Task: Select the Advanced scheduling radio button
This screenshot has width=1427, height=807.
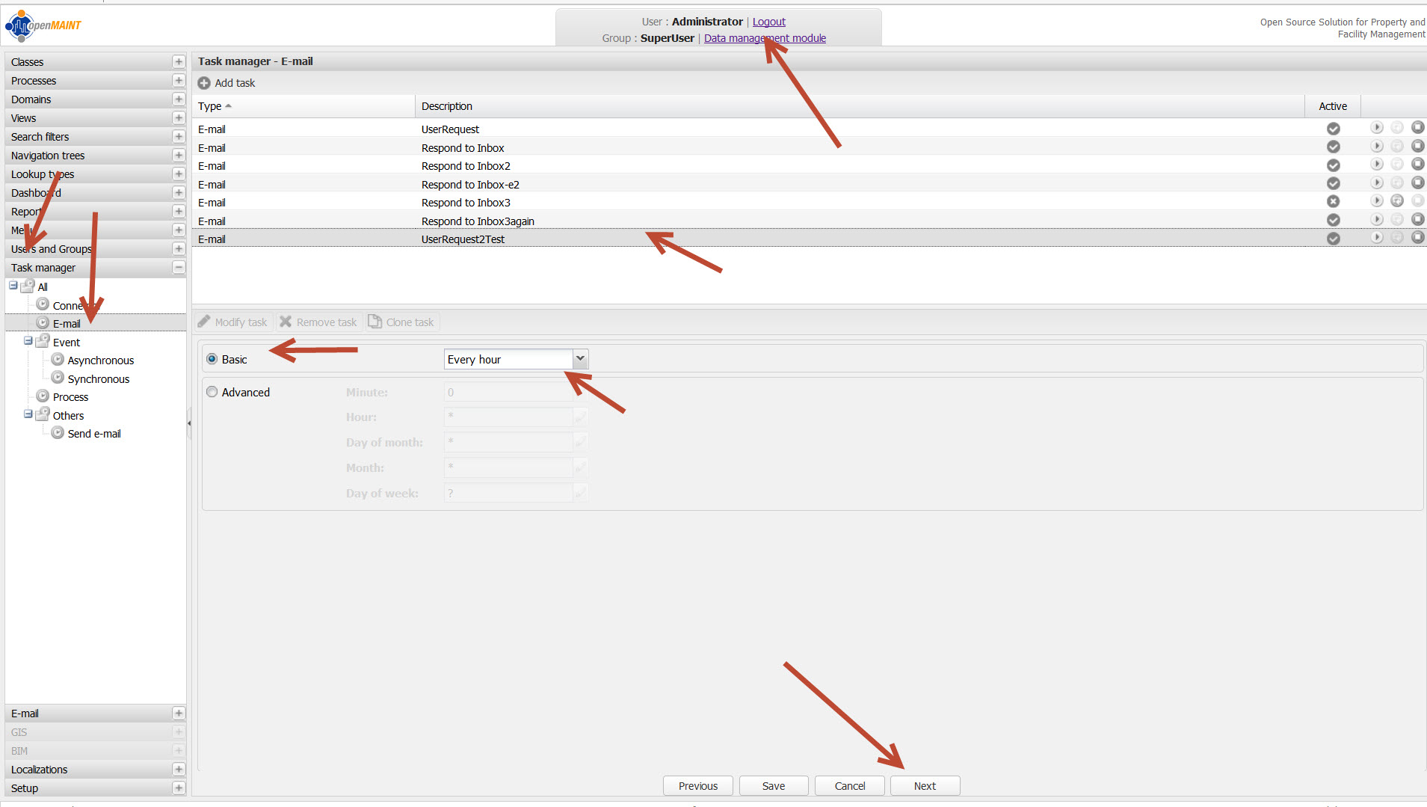Action: [x=212, y=392]
